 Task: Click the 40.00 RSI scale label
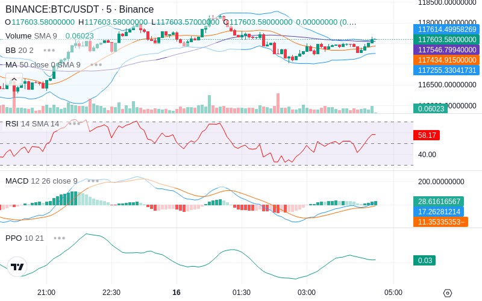point(427,155)
